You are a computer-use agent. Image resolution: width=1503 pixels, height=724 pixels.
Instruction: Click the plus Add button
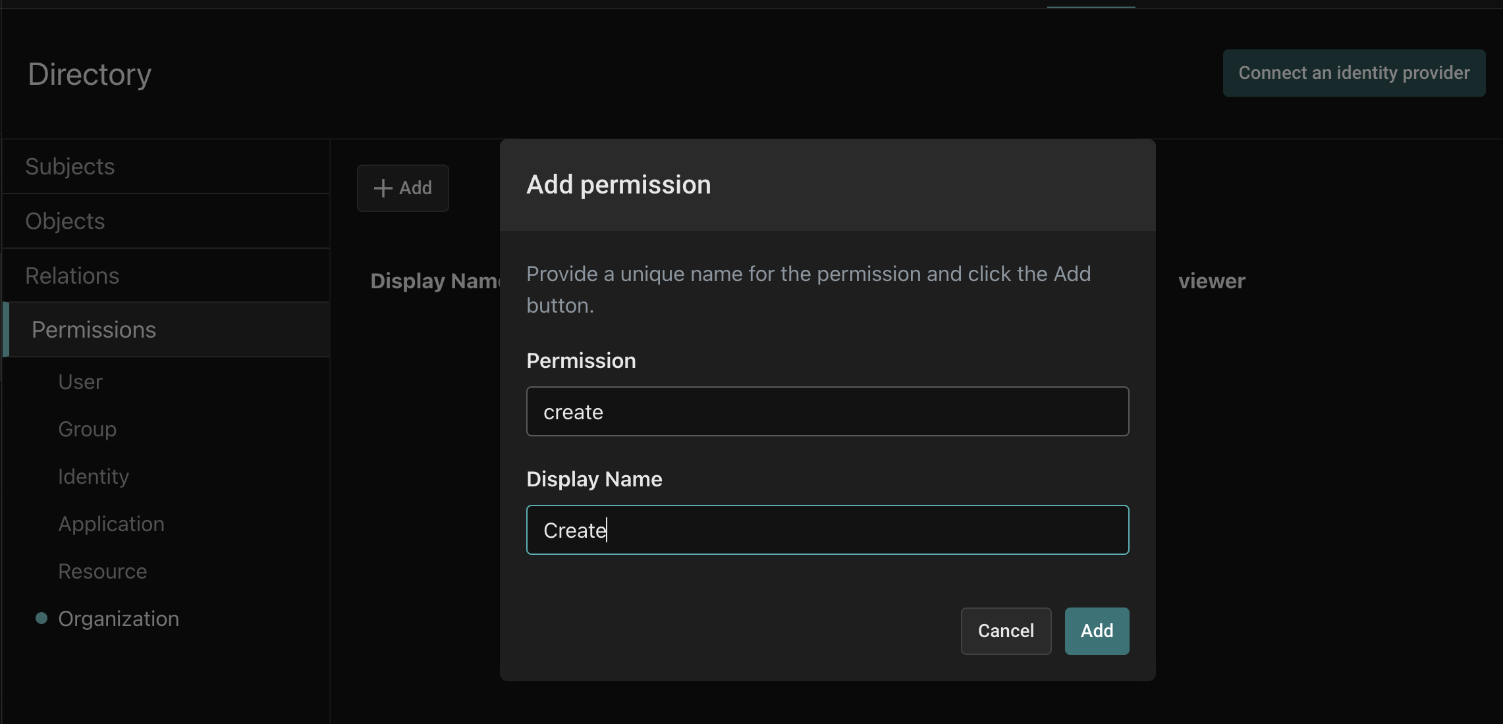(402, 188)
